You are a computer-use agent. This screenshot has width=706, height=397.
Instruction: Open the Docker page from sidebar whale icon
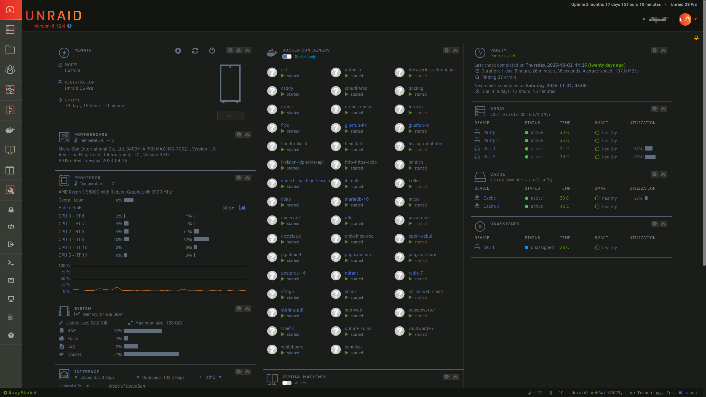(10, 130)
